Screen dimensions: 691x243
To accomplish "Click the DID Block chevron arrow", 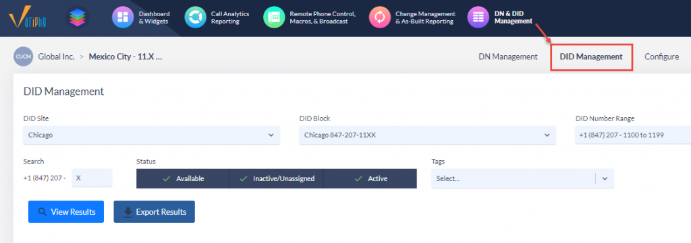I will pyautogui.click(x=547, y=135).
